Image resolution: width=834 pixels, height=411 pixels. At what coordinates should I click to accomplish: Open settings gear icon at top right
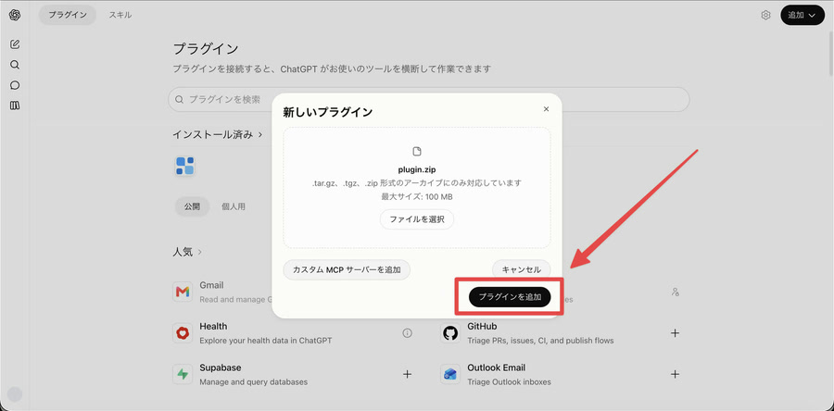click(x=766, y=15)
